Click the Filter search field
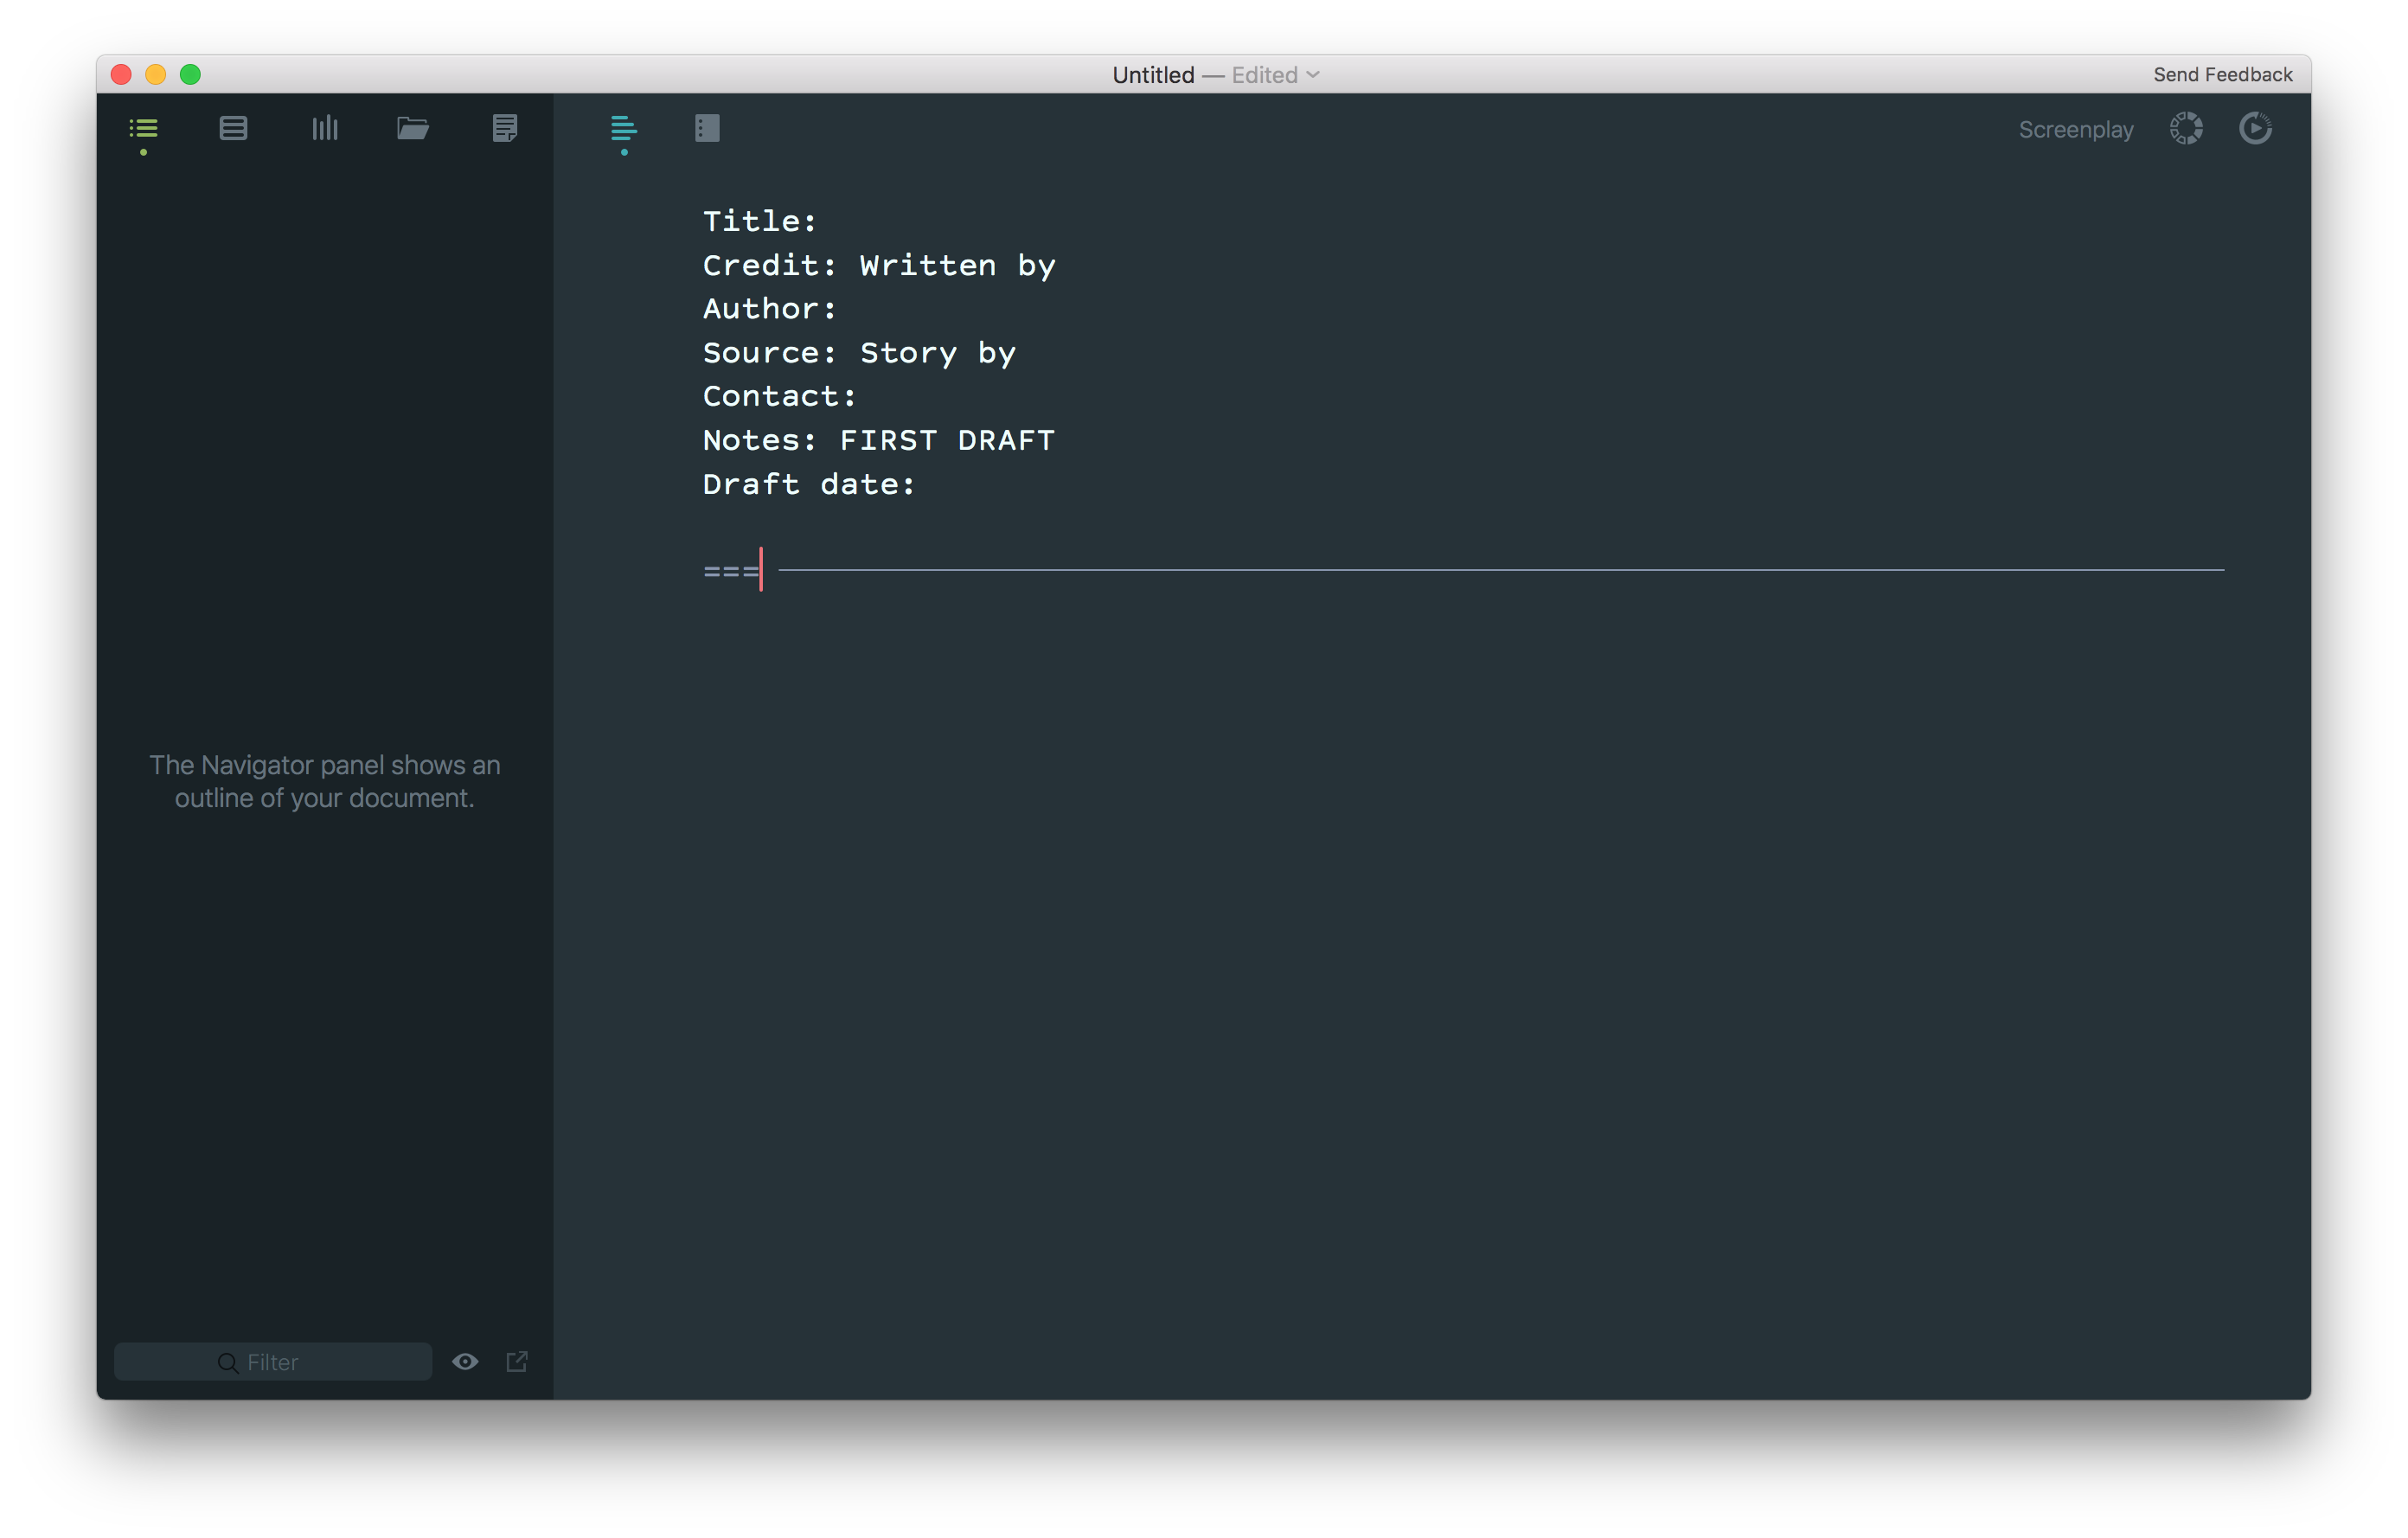The height and width of the screenshot is (1538, 2408). click(273, 1362)
